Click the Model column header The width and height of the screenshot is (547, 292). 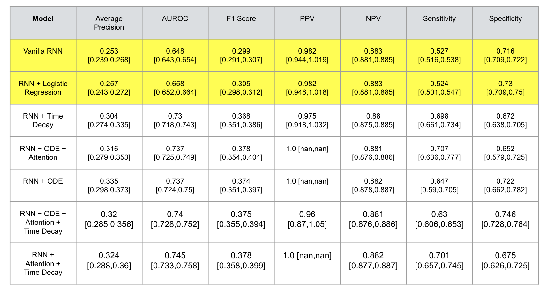[x=43, y=19]
